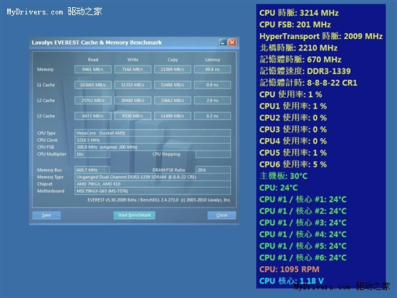Click the Copy column header
This screenshot has width=397, height=298.
173,60
